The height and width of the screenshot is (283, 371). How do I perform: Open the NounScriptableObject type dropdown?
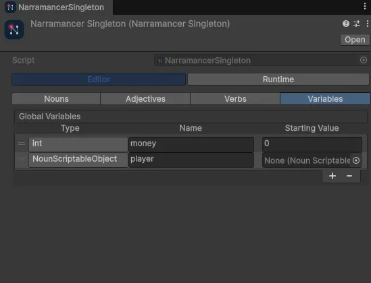pyautogui.click(x=78, y=160)
